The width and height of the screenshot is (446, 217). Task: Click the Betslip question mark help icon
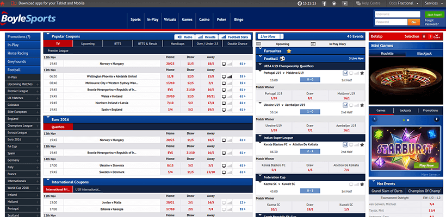[430, 36]
